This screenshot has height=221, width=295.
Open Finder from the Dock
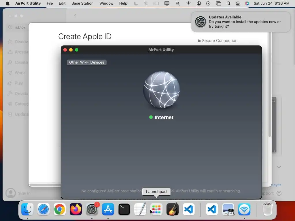pos(27,209)
